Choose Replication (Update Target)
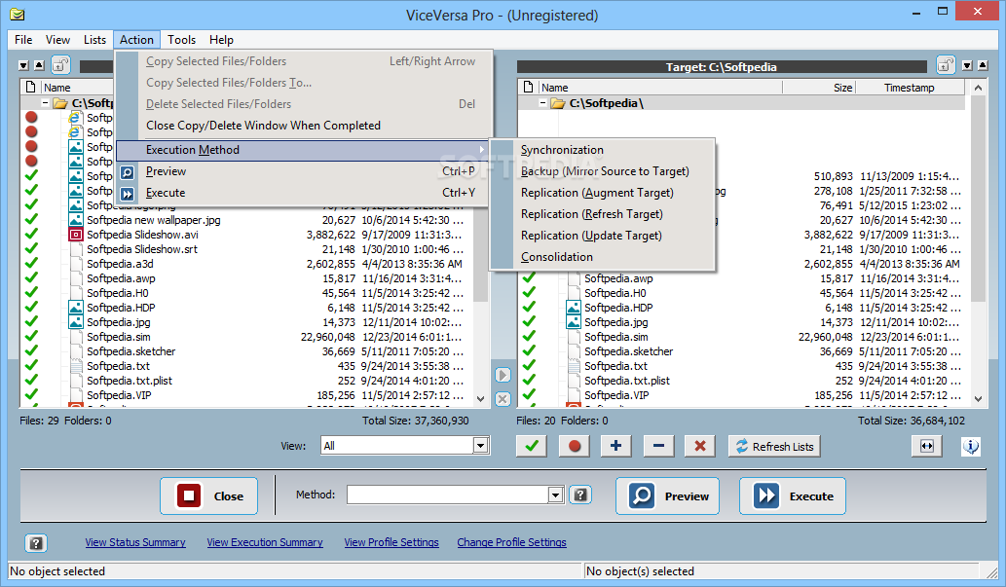Screen dimensions: 1006x587 (602, 236)
